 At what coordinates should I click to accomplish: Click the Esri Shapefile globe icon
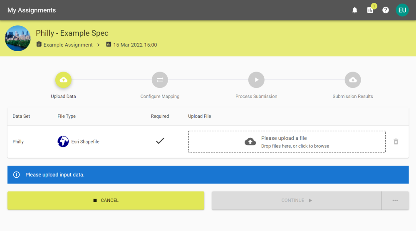pos(63,142)
